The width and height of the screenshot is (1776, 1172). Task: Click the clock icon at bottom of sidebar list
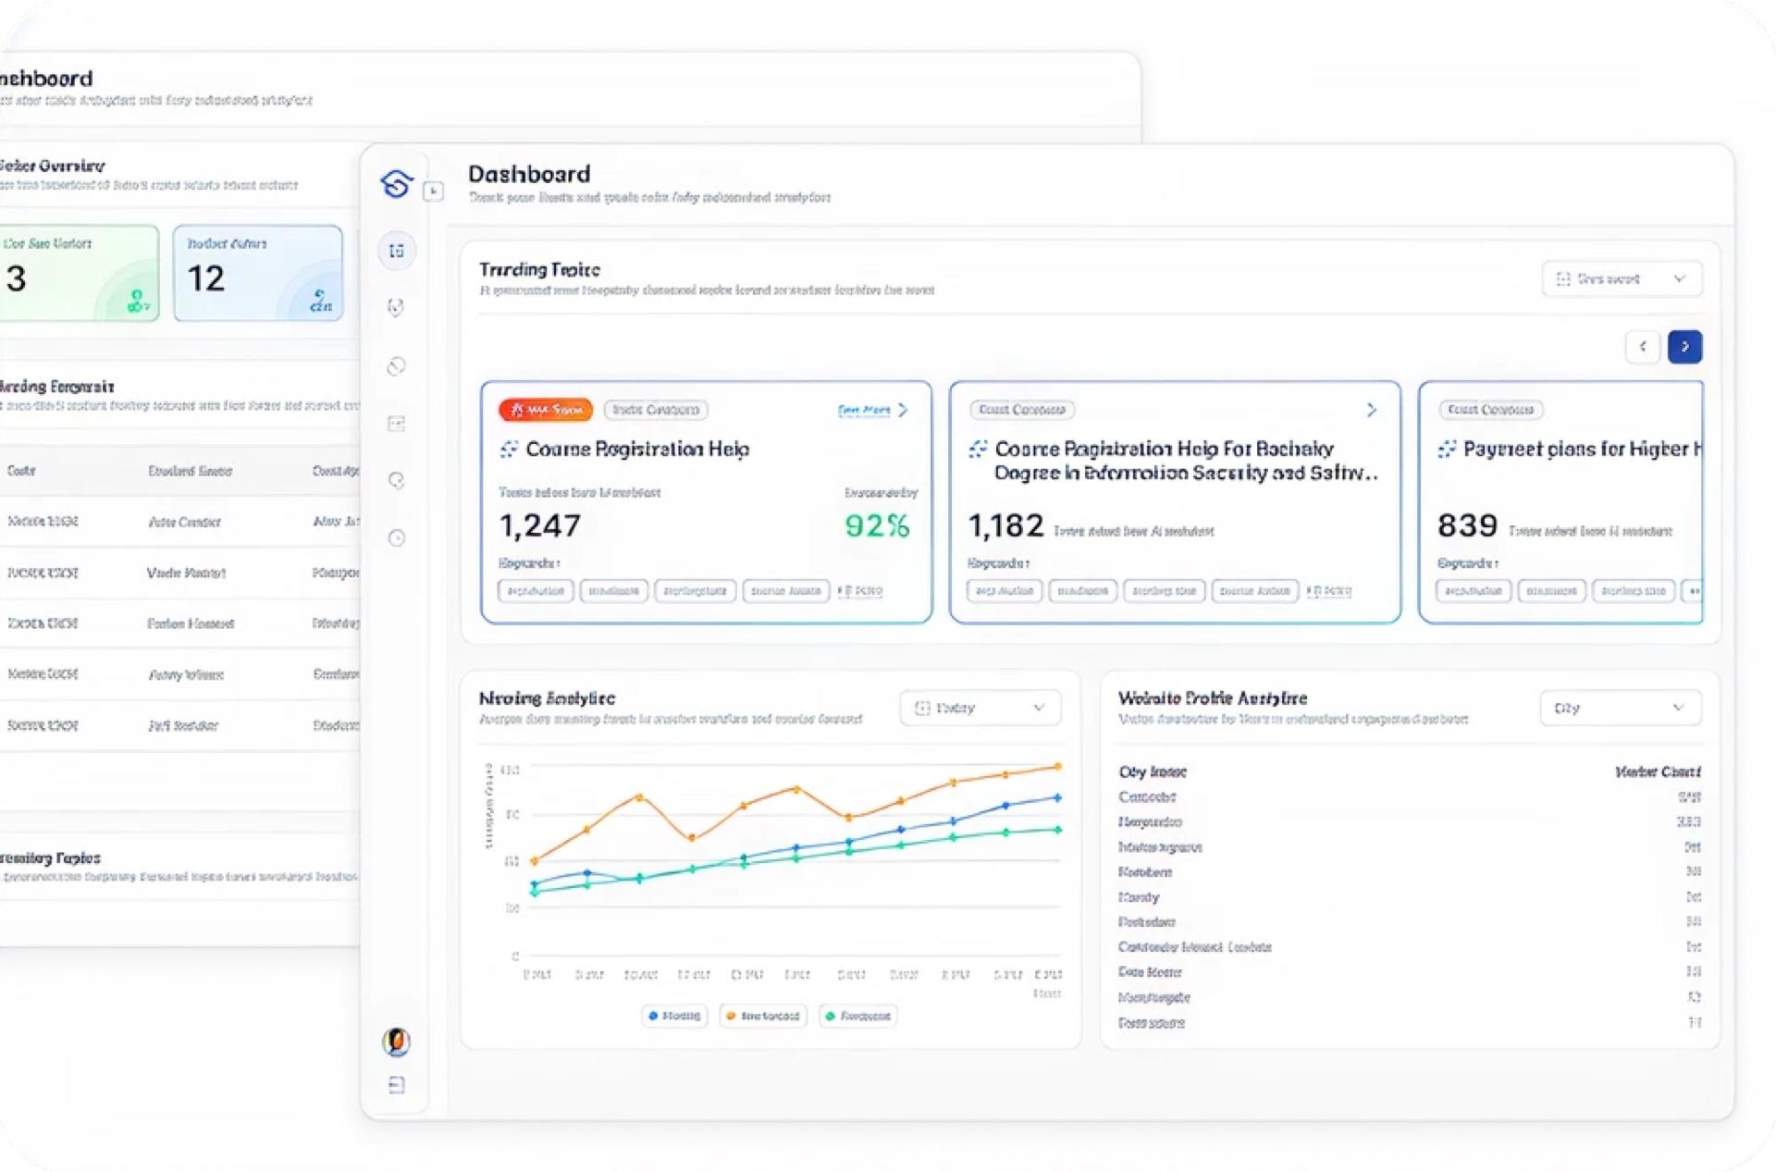(x=397, y=537)
